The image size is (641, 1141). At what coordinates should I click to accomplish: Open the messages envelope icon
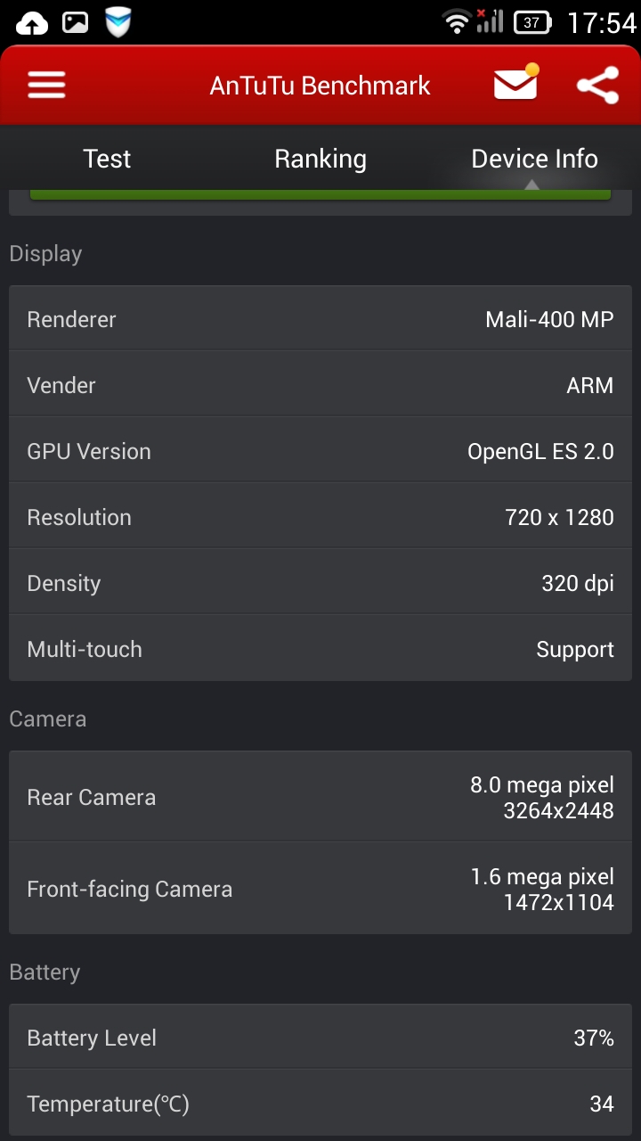click(516, 83)
